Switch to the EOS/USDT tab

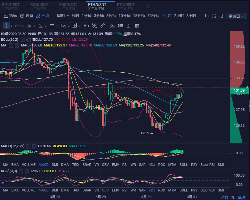(68, 6)
